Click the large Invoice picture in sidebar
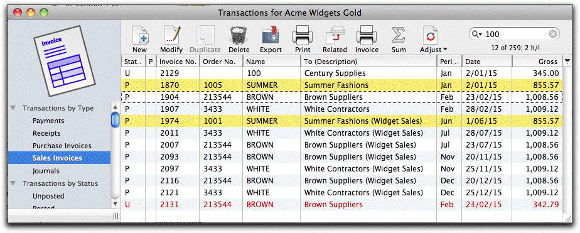 65,61
